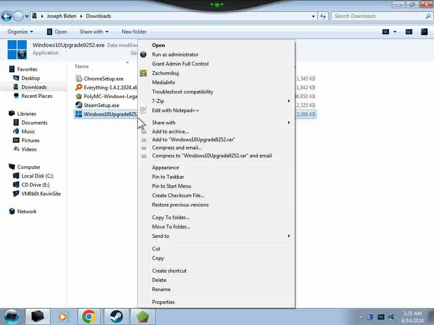Click the shield icon beside Run as administrator
434x325 pixels.
pos(143,55)
